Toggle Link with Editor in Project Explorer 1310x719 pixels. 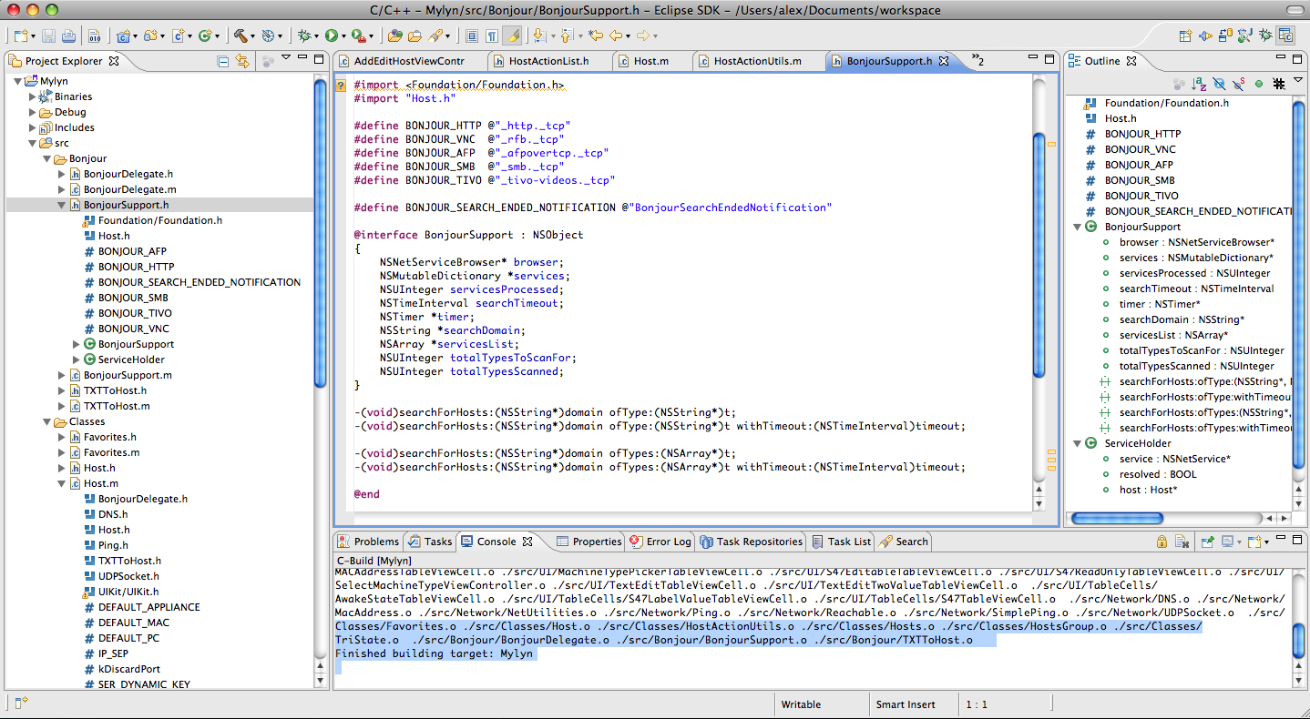pyautogui.click(x=242, y=61)
